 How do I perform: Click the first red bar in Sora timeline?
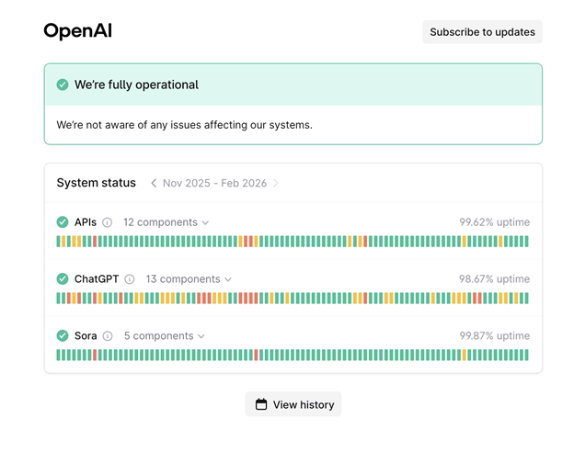click(x=95, y=355)
